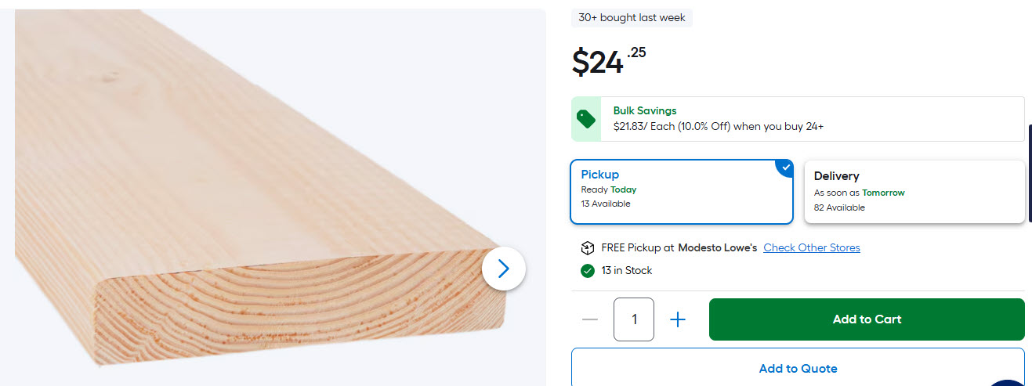
Task: Click the quantity input field
Action: tap(634, 319)
